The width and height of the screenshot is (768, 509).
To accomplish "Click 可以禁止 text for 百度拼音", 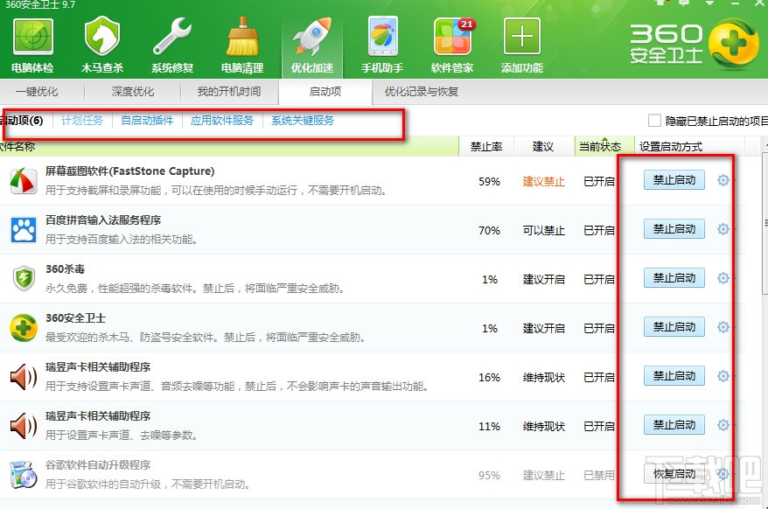I will click(x=544, y=231).
